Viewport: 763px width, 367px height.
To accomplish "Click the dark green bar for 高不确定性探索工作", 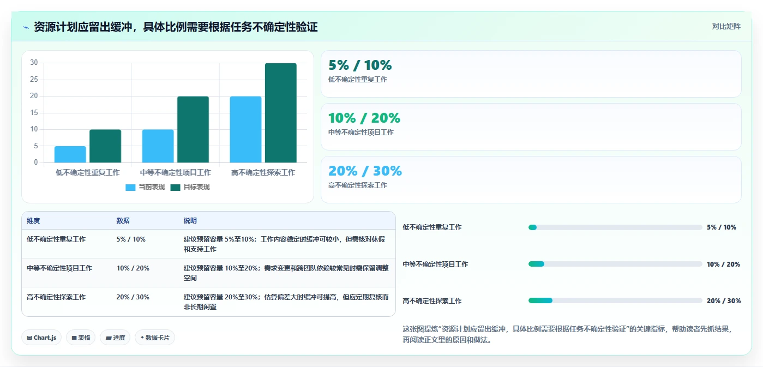I will pos(281,113).
